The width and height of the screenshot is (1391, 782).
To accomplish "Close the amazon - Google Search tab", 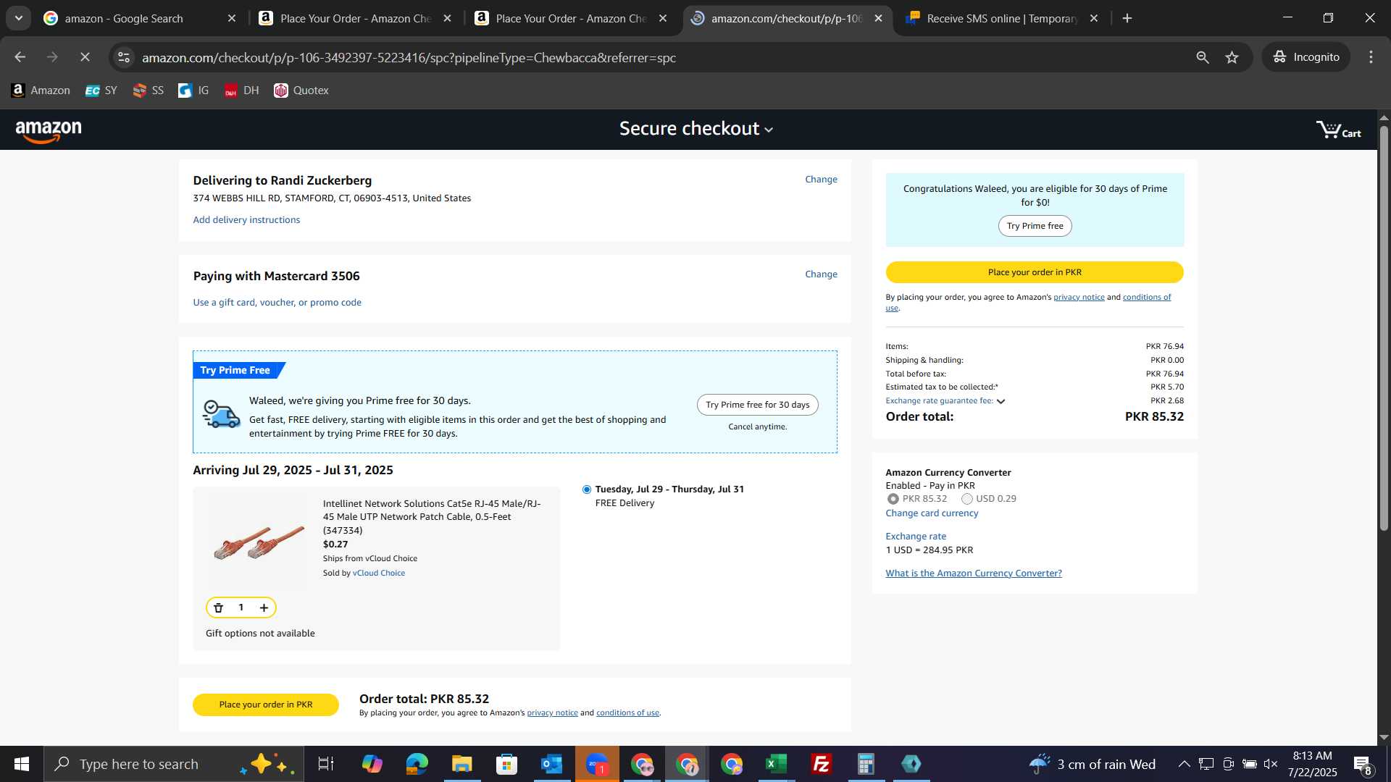I will [232, 19].
